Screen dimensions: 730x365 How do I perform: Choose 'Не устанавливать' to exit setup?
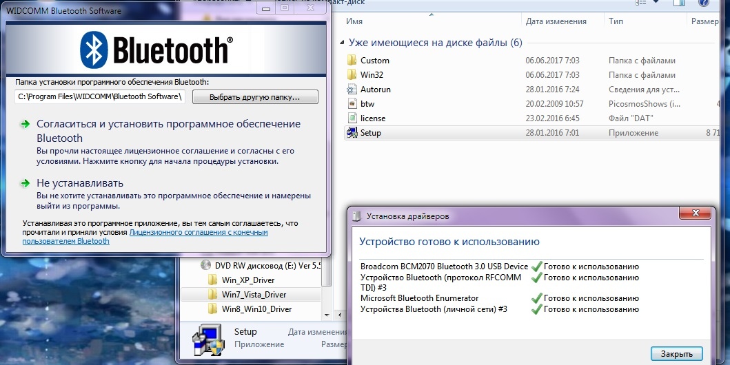click(79, 182)
